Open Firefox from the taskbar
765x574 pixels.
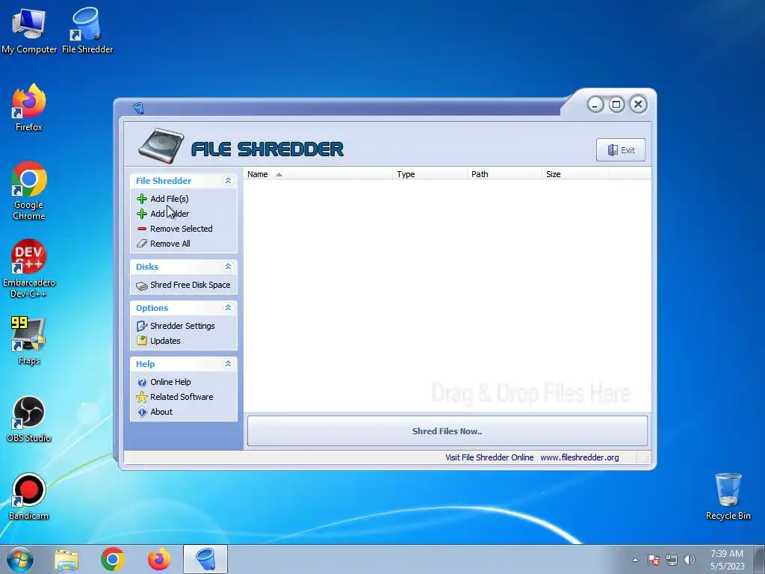[159, 559]
